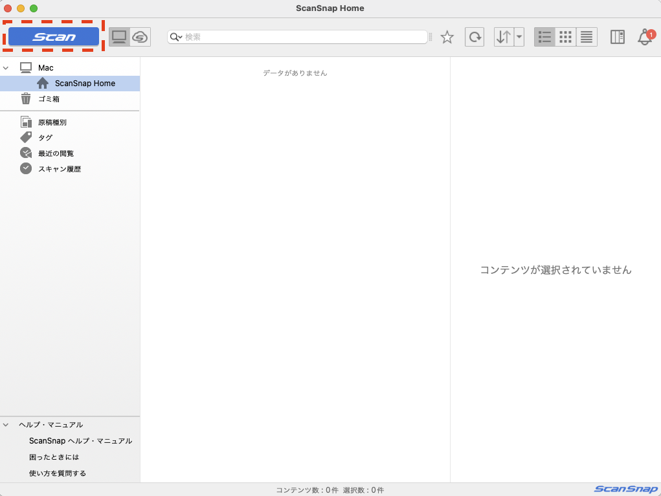
Task: Switch to local computer content view
Action: click(119, 37)
